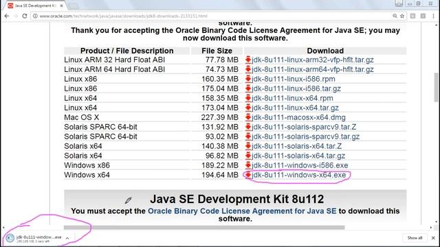Download jdk-8u111-linux-arm64-vfp-hflt.tar.gz
The height and width of the screenshot is (247, 440).
tap(313, 69)
